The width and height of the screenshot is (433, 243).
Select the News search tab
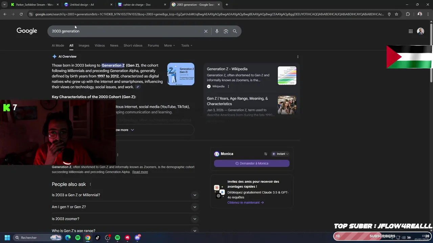pyautogui.click(x=114, y=46)
